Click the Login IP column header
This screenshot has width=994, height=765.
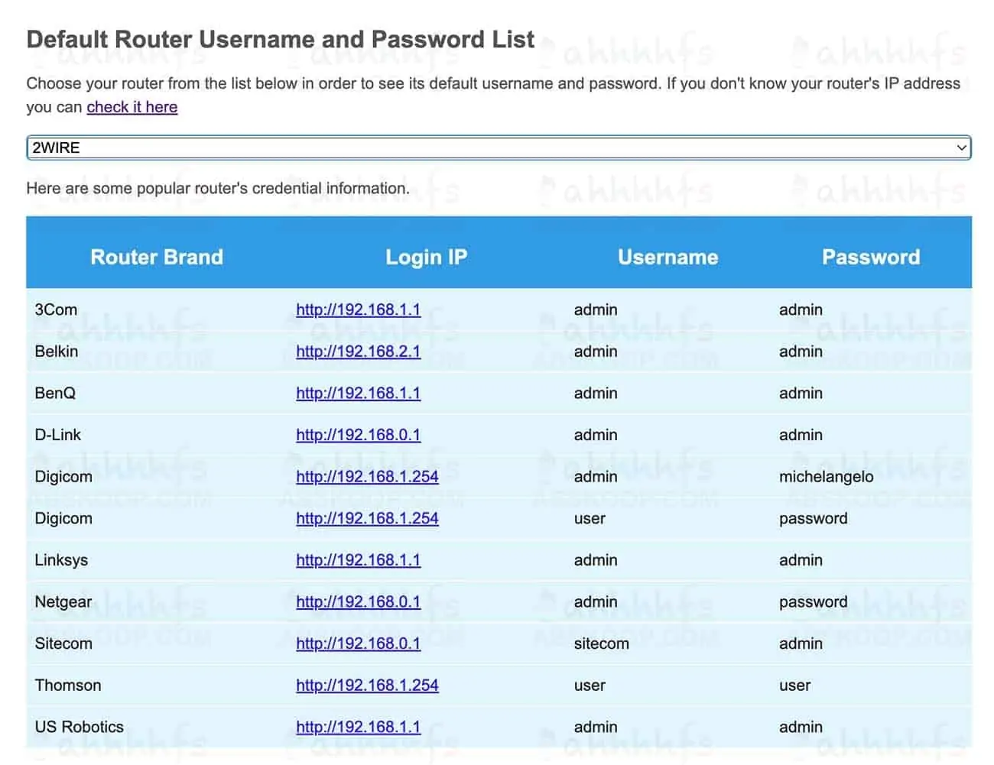426,257
